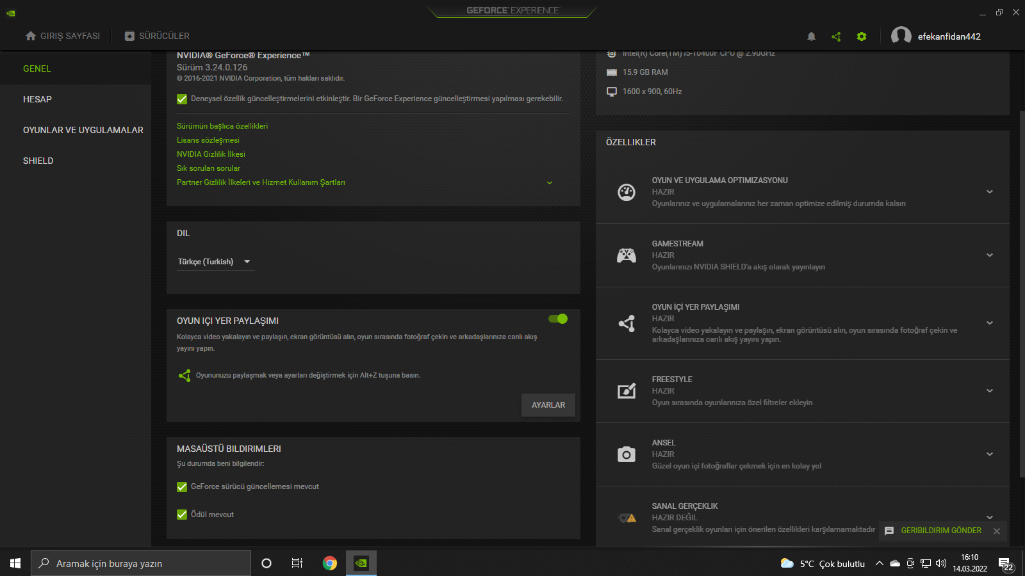The height and width of the screenshot is (576, 1025).
Task: Click the home icon beside GIRIŞ SAYFASI
Action: click(31, 36)
